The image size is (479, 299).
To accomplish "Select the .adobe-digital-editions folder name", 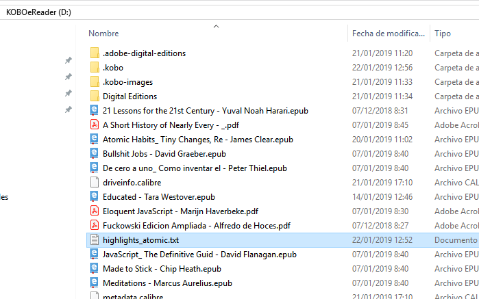I will point(144,53).
